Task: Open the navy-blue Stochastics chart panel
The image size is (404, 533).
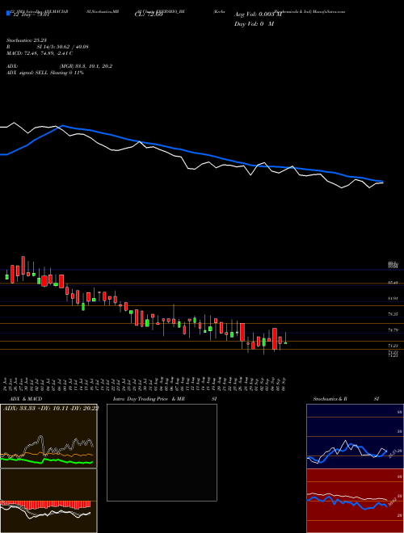Action: tap(355, 436)
